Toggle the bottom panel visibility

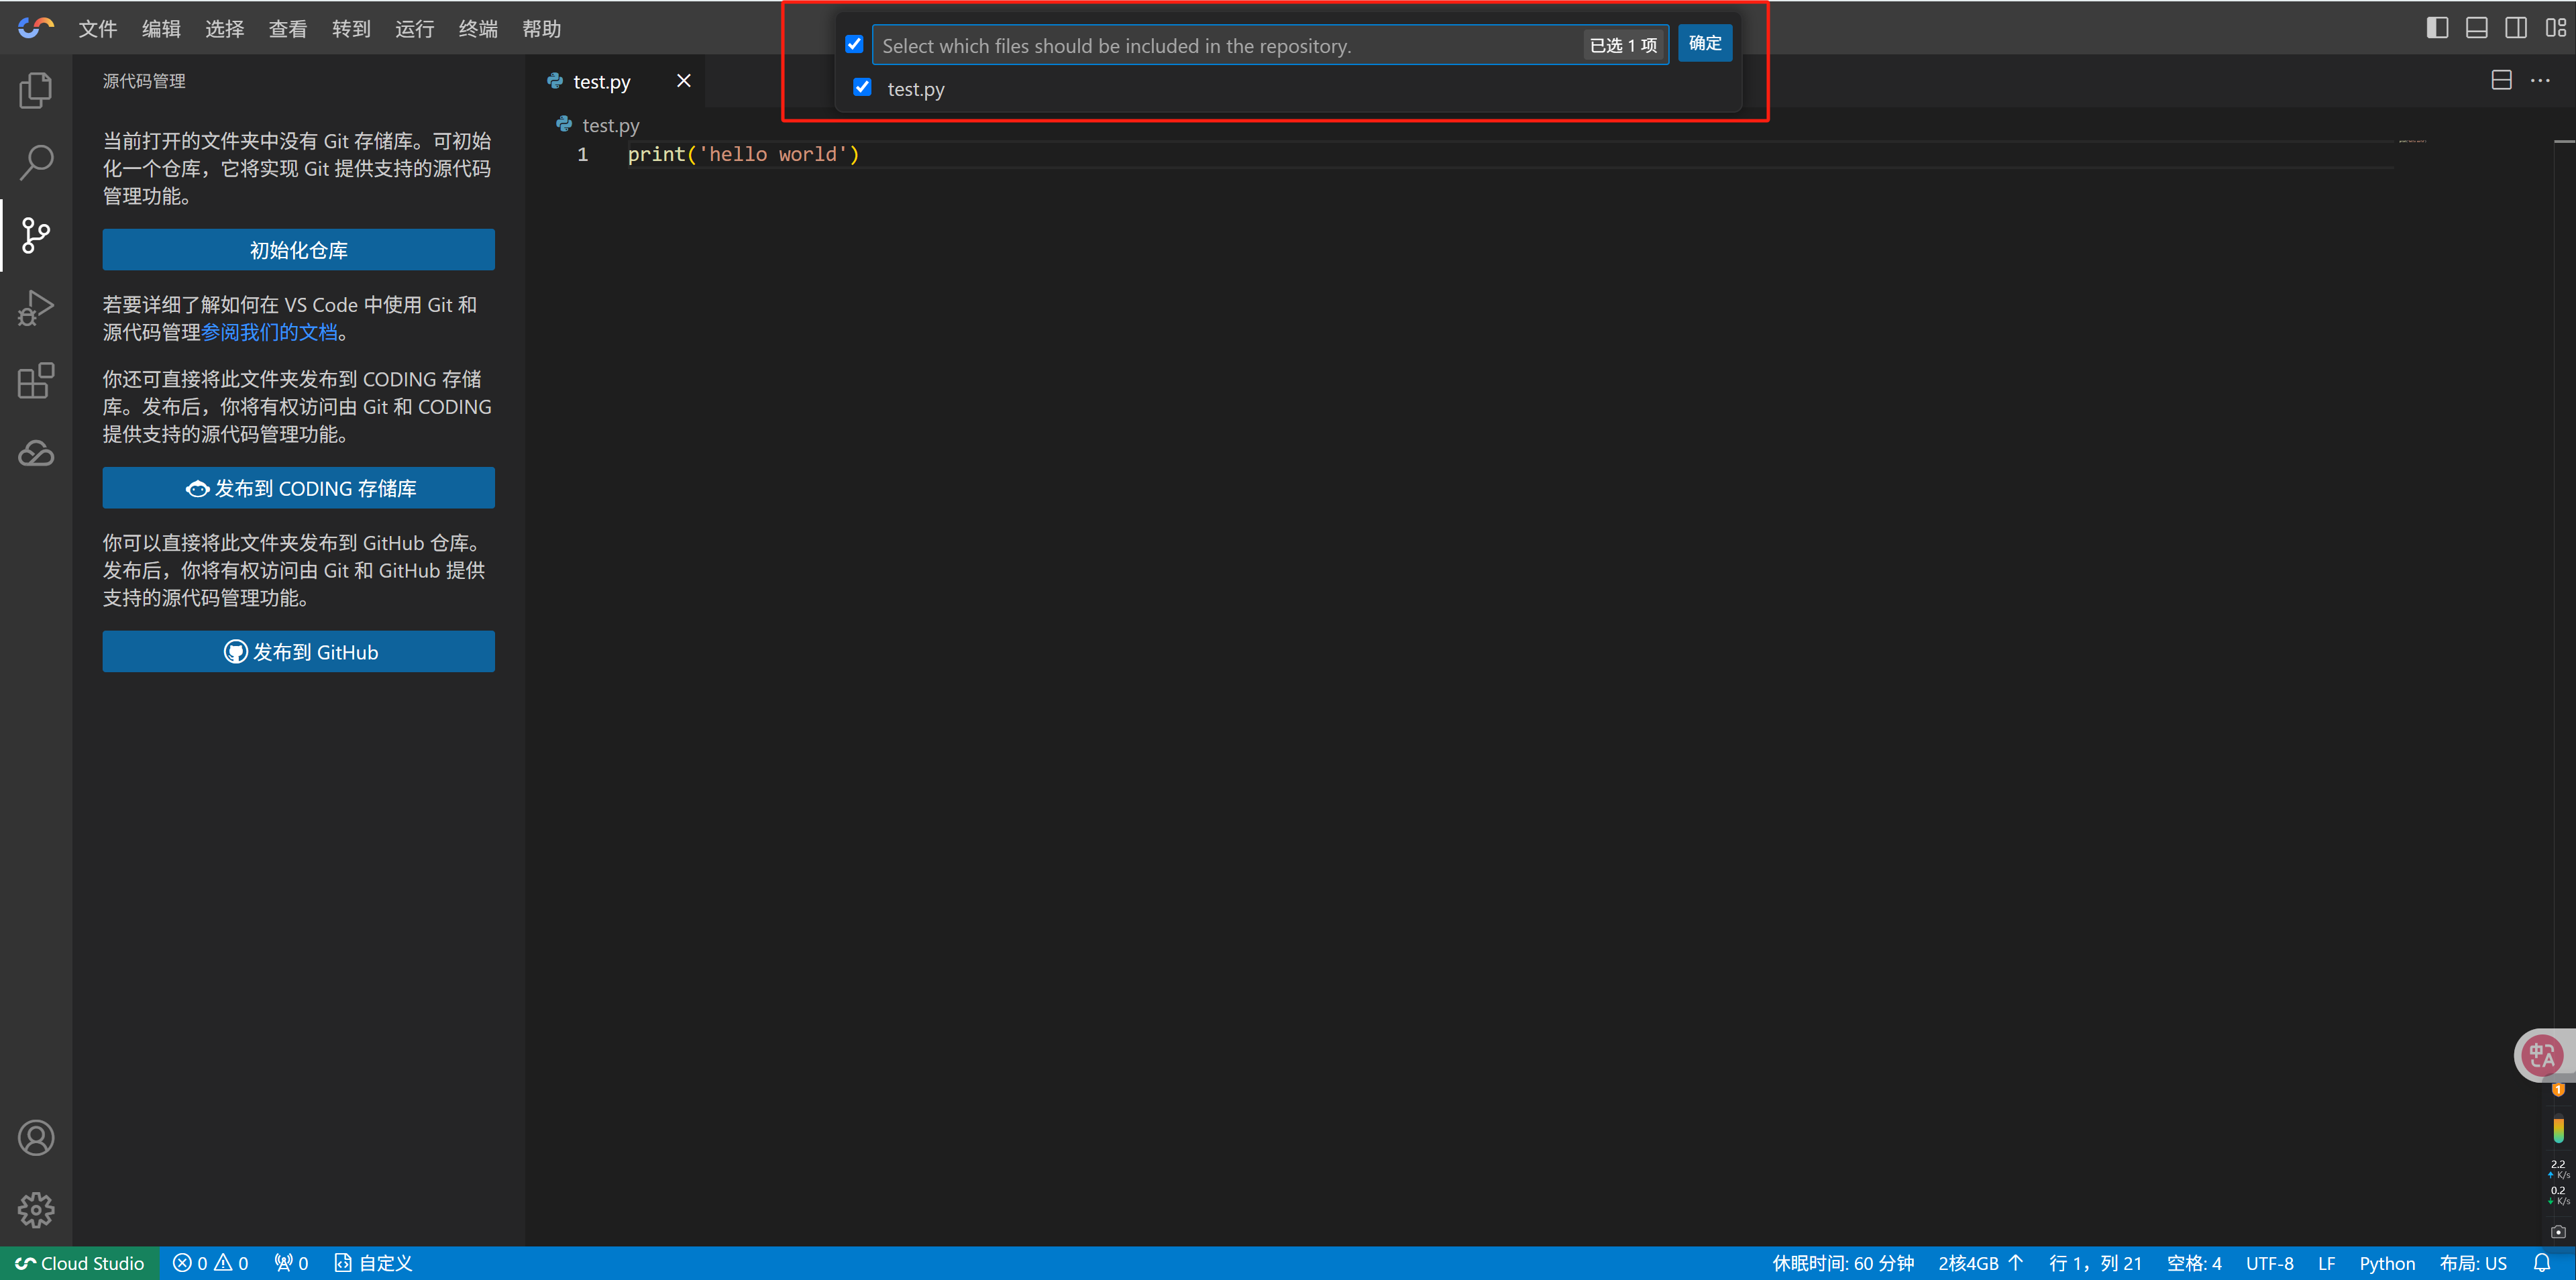pos(2476,28)
